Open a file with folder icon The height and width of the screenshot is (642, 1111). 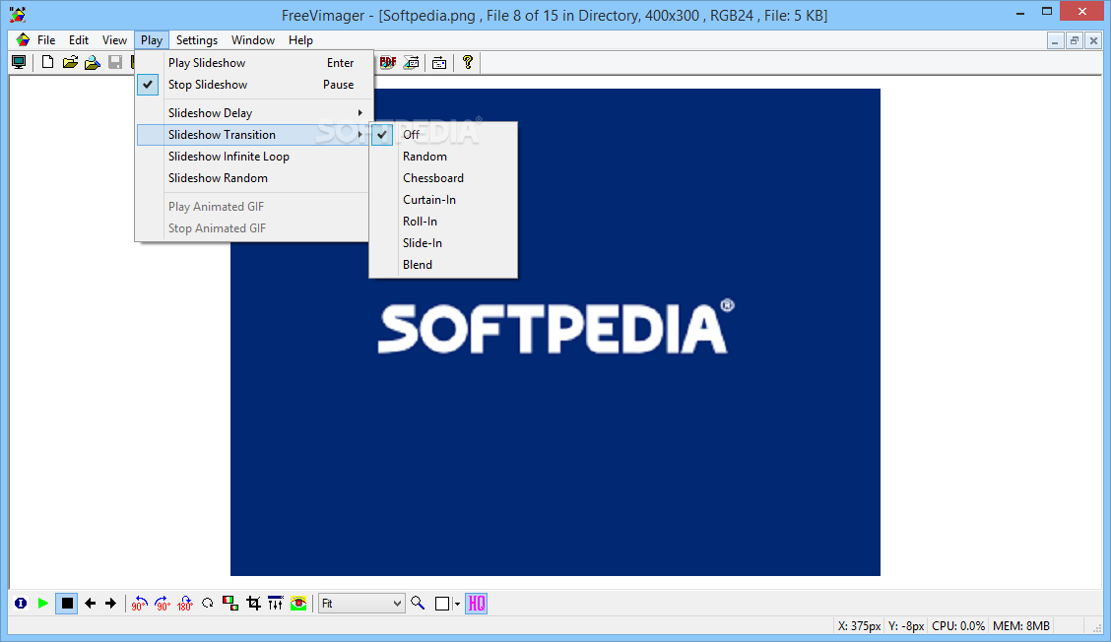point(69,62)
